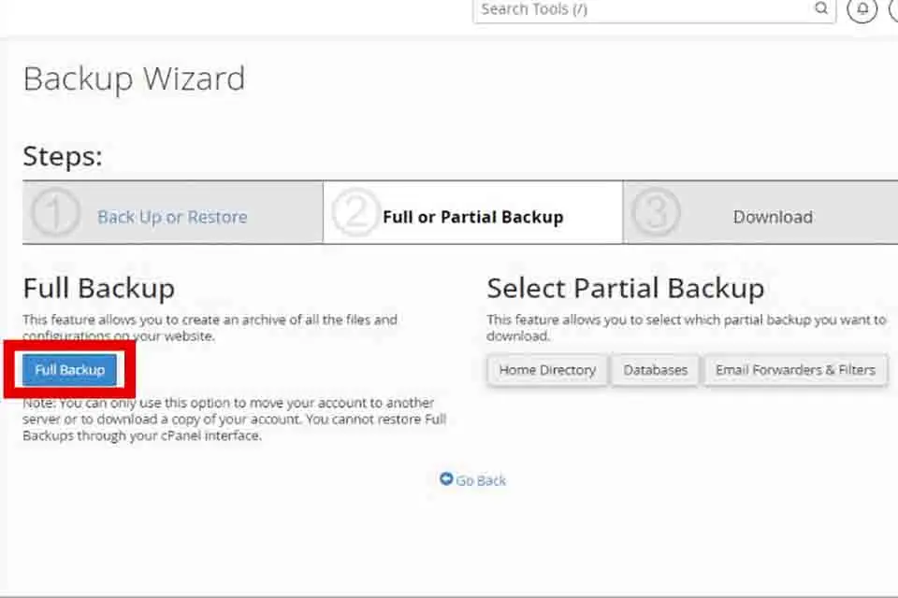Open notifications bell icon

(862, 8)
